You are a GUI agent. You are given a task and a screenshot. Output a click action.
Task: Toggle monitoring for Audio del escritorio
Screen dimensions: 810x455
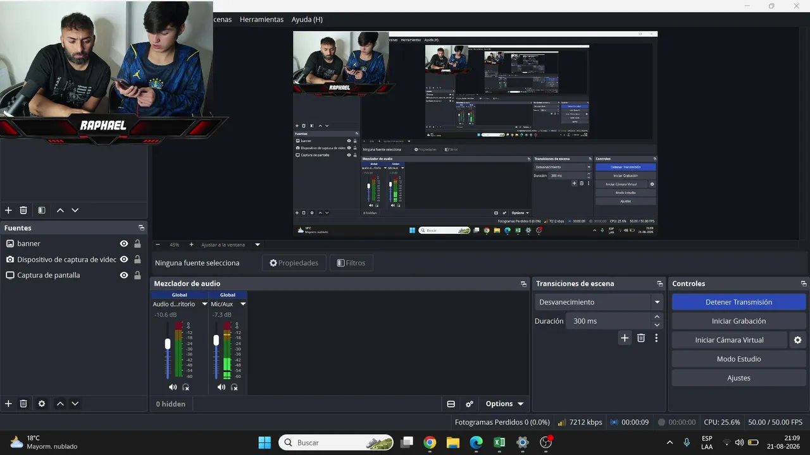pos(186,387)
